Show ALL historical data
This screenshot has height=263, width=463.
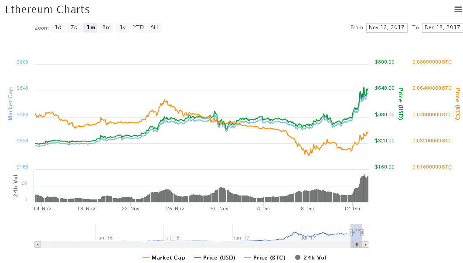155,28
